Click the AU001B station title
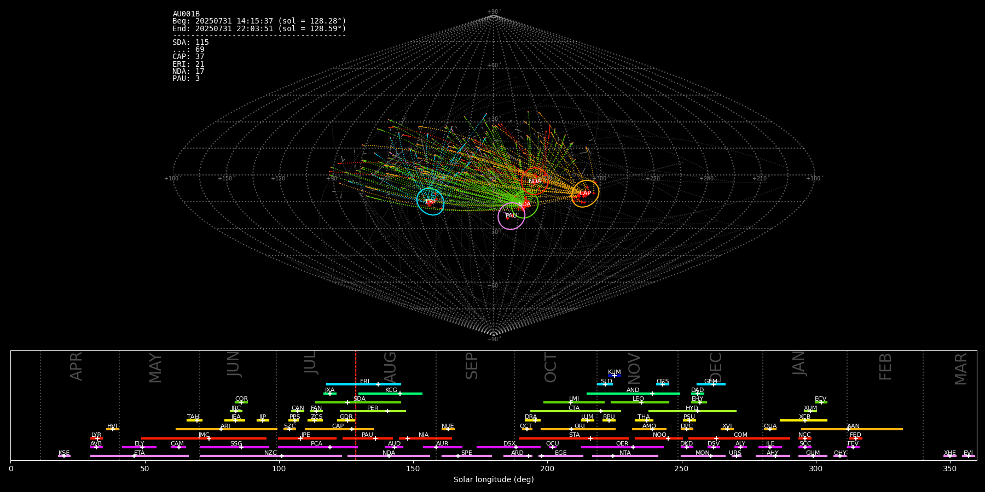 tap(186, 14)
